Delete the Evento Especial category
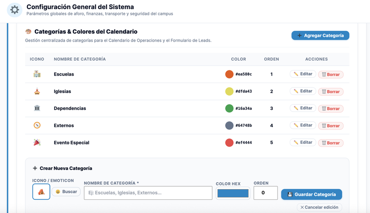 pos(331,143)
